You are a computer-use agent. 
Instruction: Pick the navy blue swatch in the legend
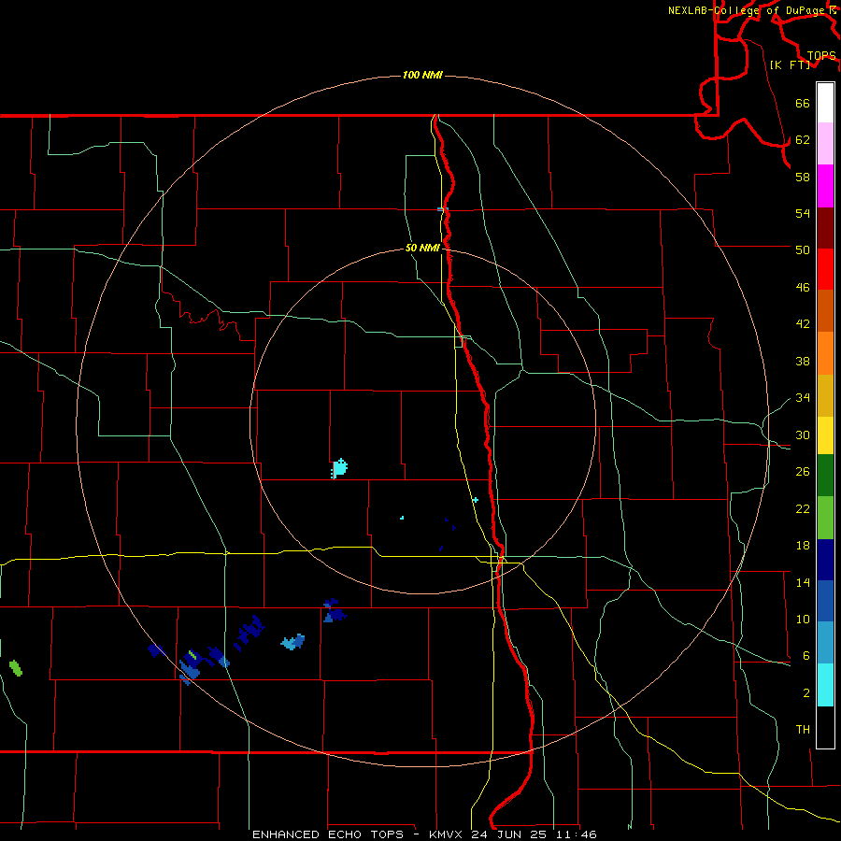click(x=825, y=560)
